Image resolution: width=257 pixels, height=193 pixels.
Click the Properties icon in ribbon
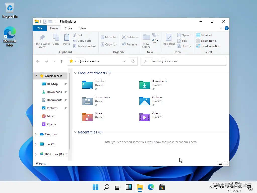[x=169, y=37]
